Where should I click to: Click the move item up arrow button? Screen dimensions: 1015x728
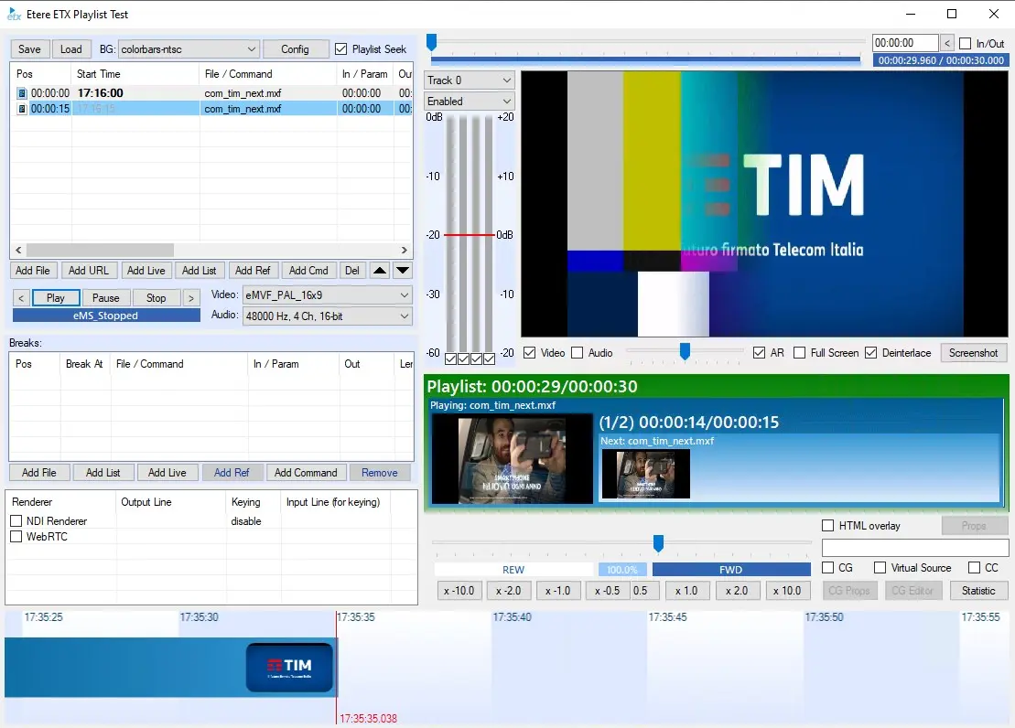pos(380,271)
